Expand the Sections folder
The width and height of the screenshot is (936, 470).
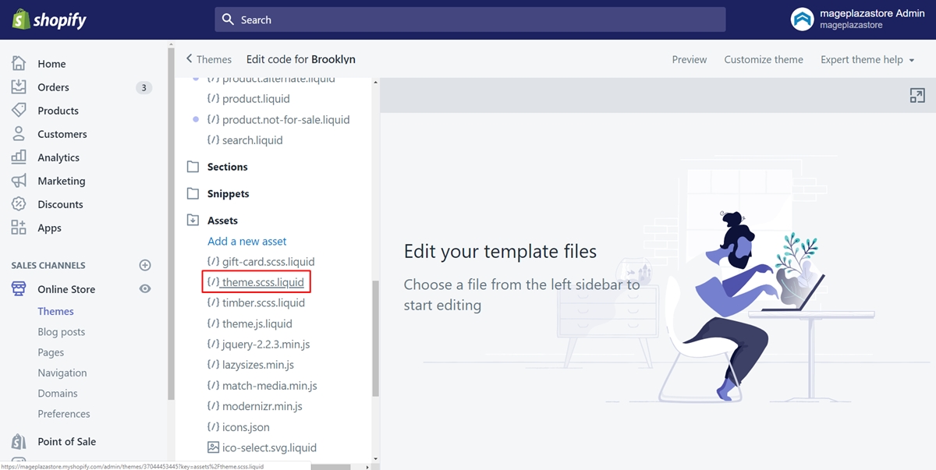(228, 167)
